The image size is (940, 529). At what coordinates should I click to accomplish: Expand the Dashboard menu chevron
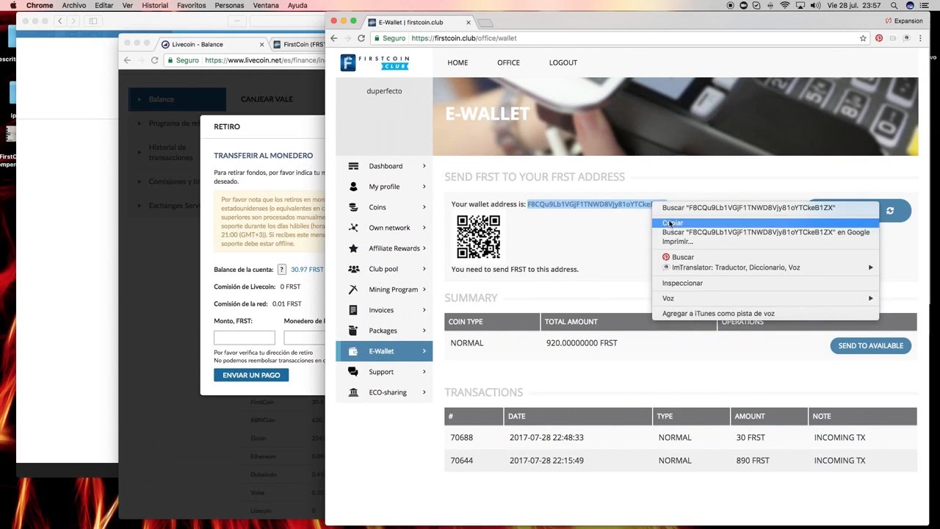pyautogui.click(x=424, y=166)
